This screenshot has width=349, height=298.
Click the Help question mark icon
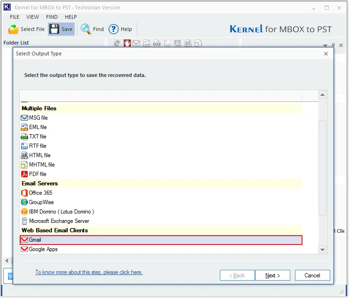(114, 29)
